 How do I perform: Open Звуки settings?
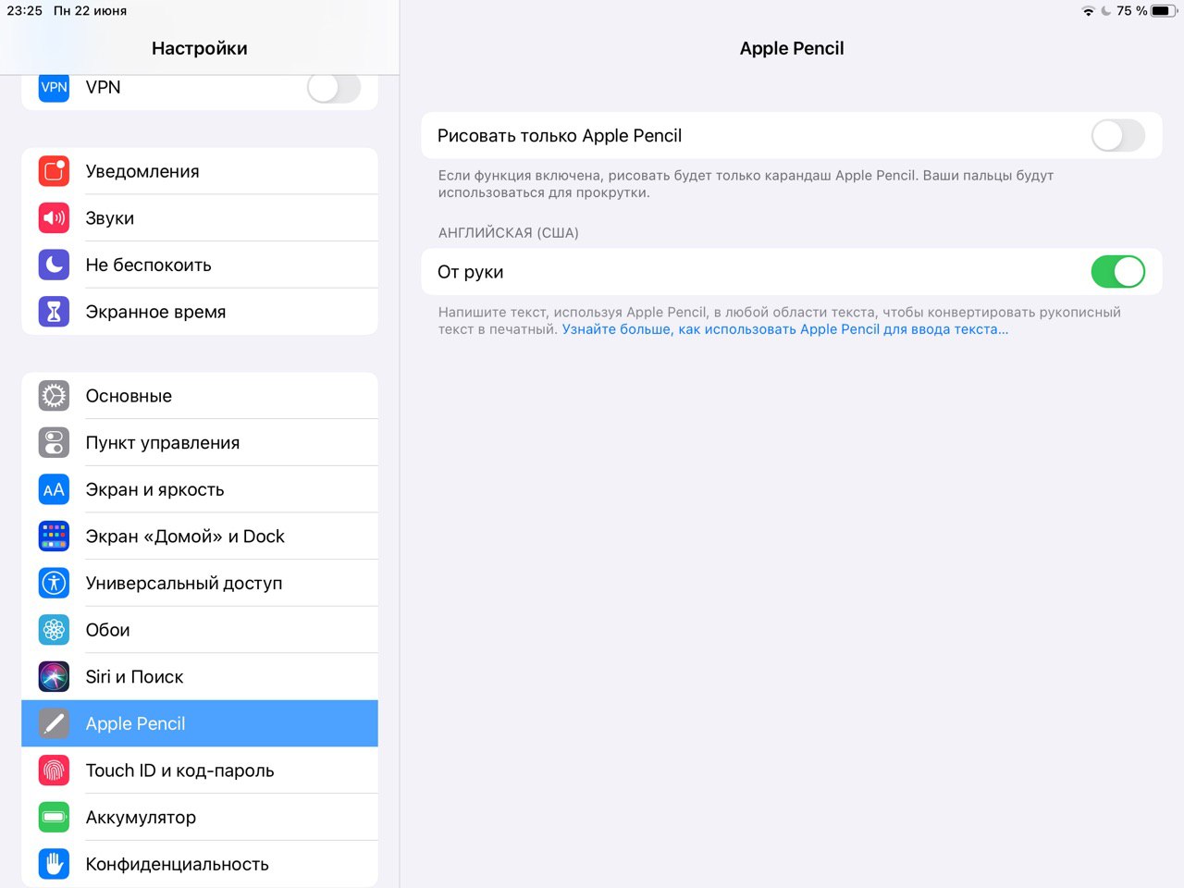coord(200,218)
